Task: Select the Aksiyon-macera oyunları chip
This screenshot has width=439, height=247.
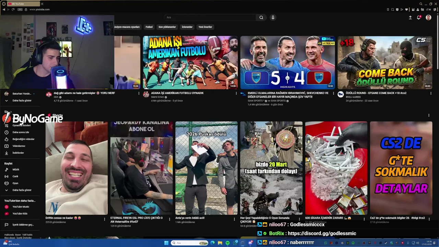Action: click(x=127, y=27)
